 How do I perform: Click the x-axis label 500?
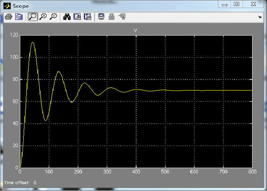click(165, 172)
